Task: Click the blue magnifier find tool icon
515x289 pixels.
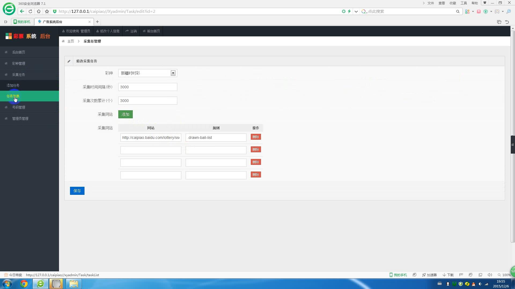Action: click(x=509, y=12)
